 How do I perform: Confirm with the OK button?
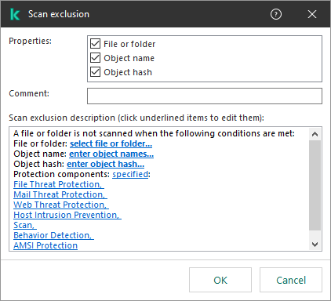coord(220,280)
